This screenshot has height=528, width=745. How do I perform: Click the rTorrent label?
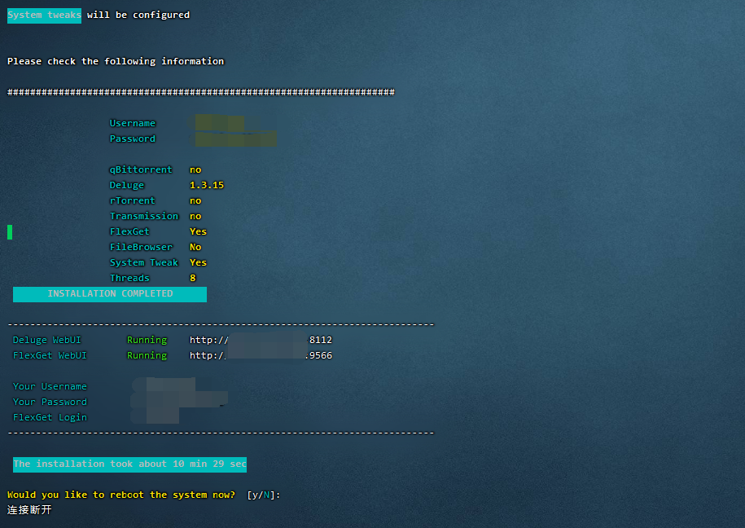[x=132, y=200]
